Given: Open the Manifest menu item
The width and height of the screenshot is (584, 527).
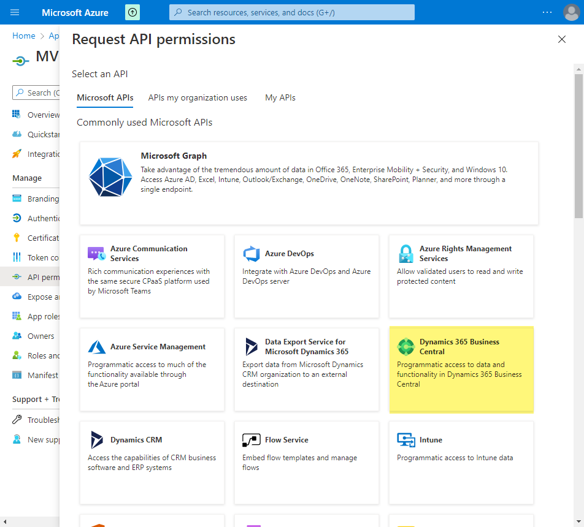Looking at the screenshot, I should [x=30, y=375].
